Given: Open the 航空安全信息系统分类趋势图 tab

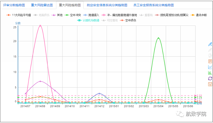Looking at the screenshot, I should click(x=107, y=5).
